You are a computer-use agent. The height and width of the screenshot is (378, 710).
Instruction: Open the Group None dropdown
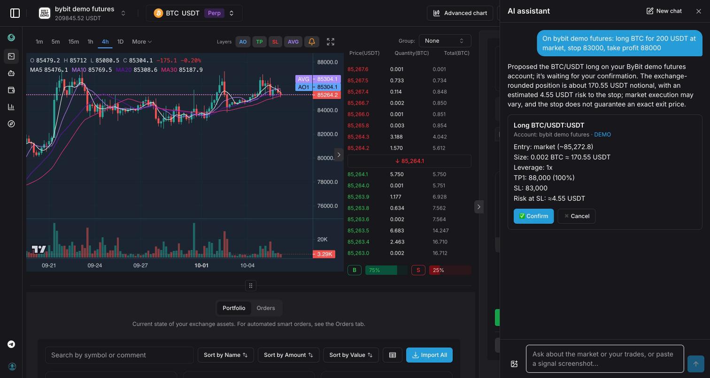445,41
